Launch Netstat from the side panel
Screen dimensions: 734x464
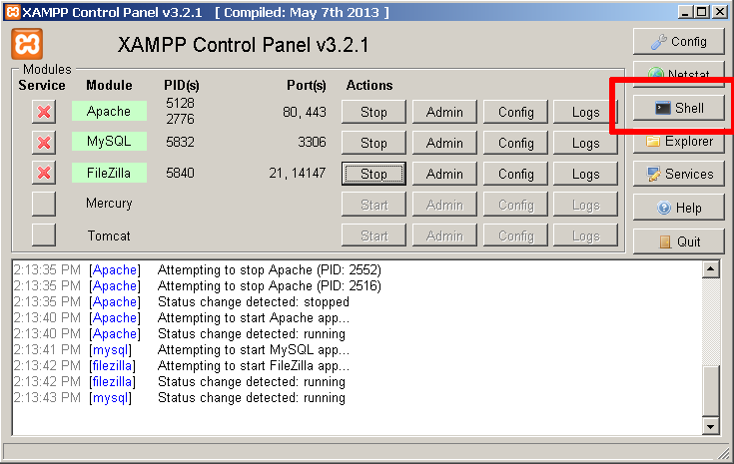coord(678,75)
